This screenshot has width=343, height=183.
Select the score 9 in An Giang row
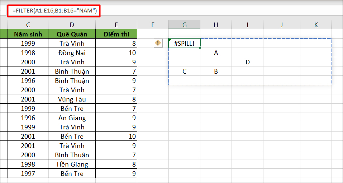[116, 118]
